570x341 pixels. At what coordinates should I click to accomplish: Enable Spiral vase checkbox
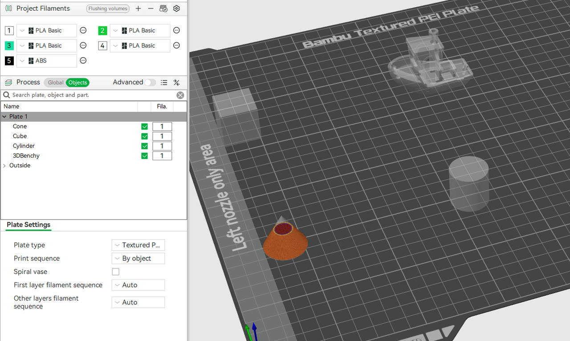click(116, 272)
